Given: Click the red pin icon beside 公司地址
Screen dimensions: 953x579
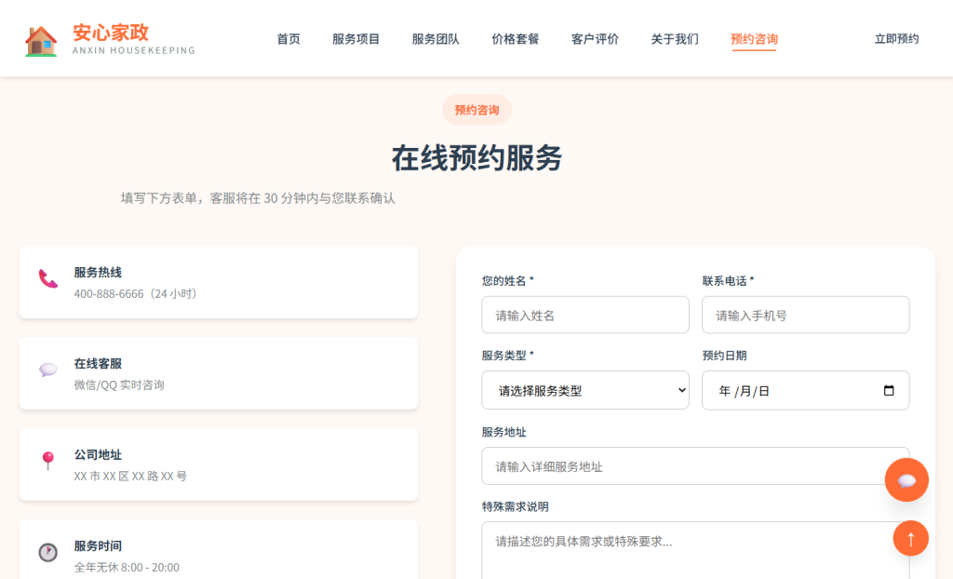Looking at the screenshot, I should [48, 461].
